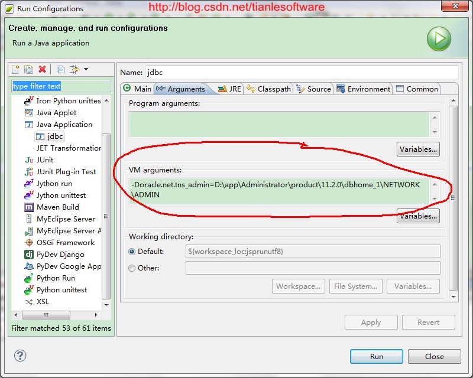Click the JUnit configuration icon
The height and width of the screenshot is (378, 473).
tap(29, 160)
